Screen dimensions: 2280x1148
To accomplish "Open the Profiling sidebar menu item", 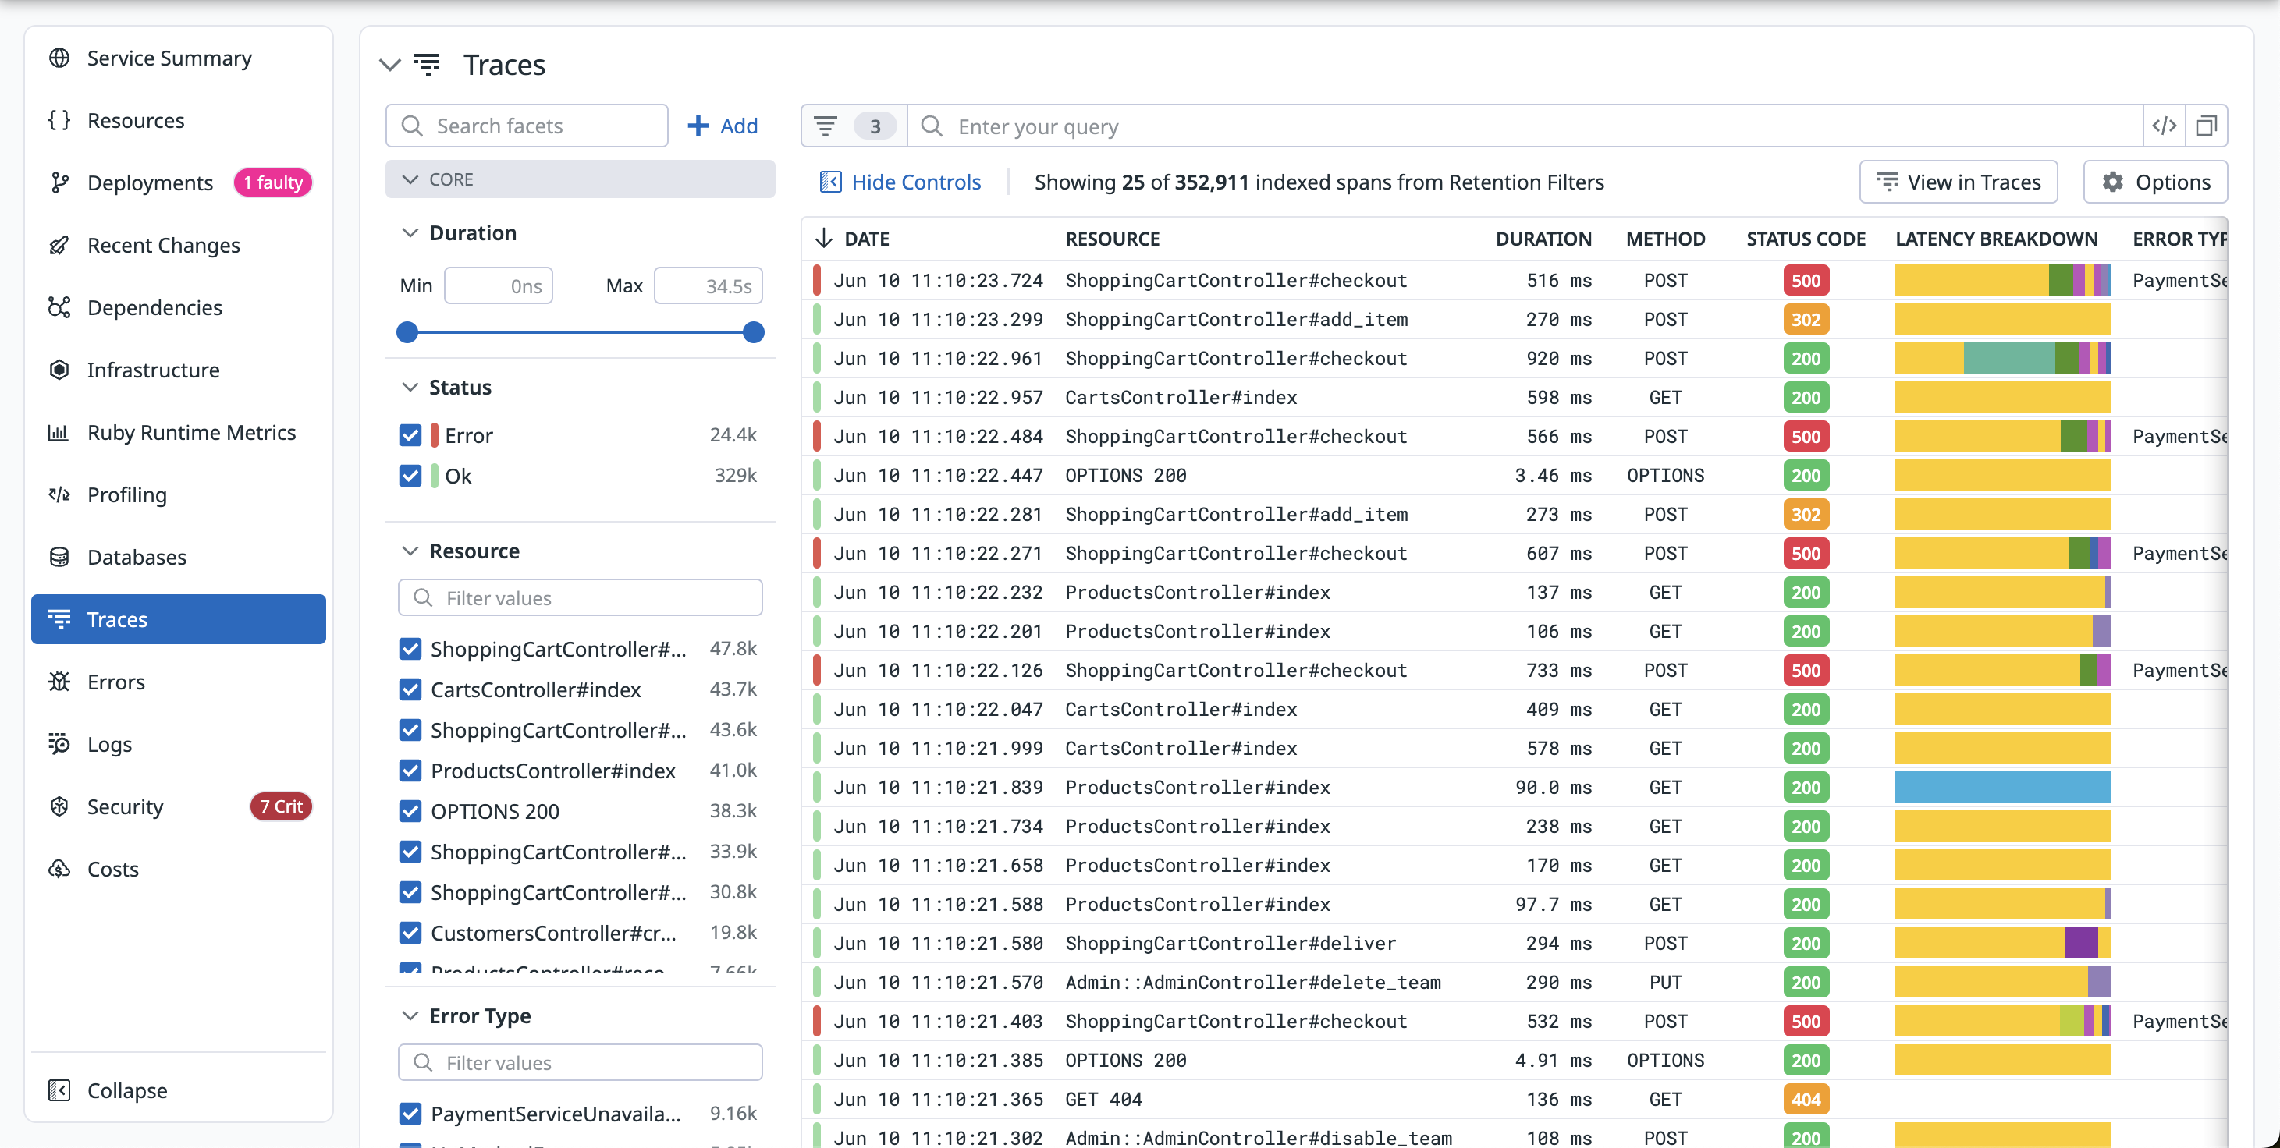I will click(x=178, y=494).
